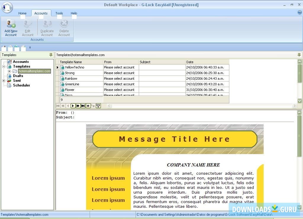Expand the hotemailtemplates.com node
The width and height of the screenshot is (303, 219).
point(9,71)
